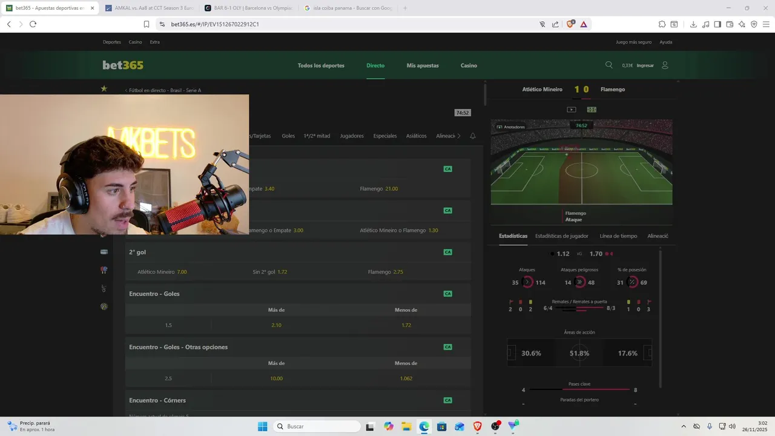Open a new browser tab
The width and height of the screenshot is (775, 436).
tap(405, 8)
